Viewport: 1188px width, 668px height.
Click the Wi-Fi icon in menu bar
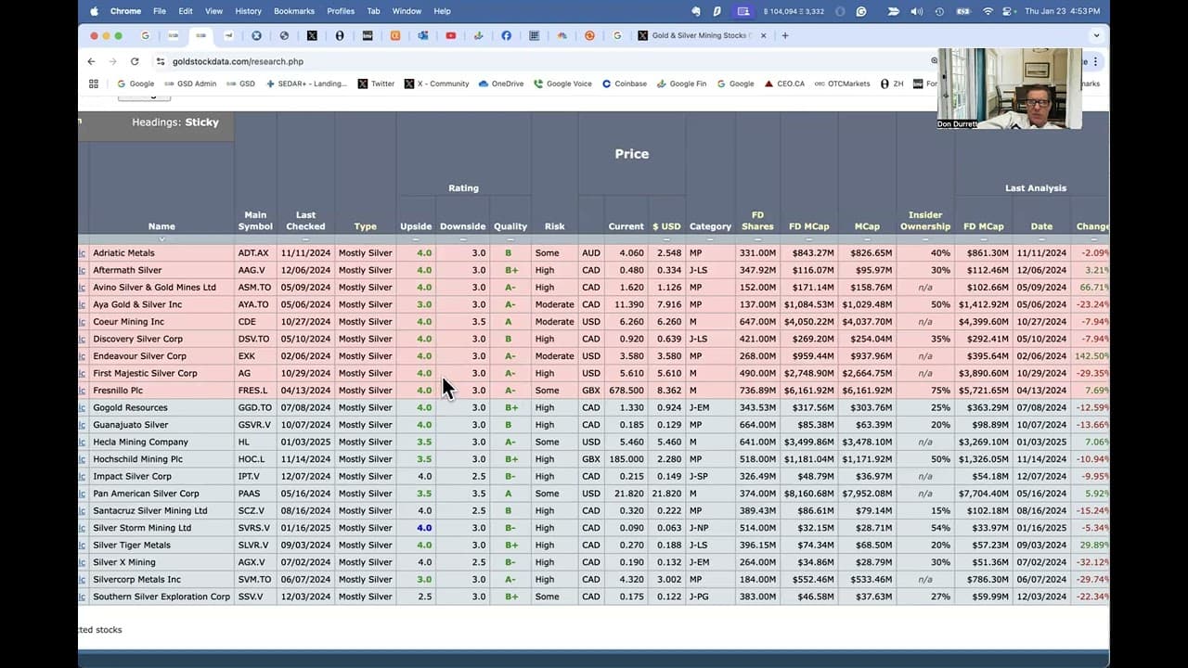pos(988,11)
